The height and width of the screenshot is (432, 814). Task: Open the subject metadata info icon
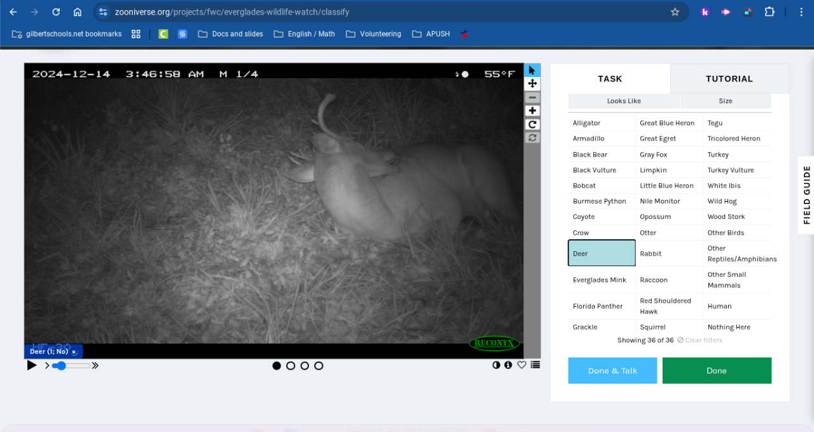pyautogui.click(x=508, y=365)
